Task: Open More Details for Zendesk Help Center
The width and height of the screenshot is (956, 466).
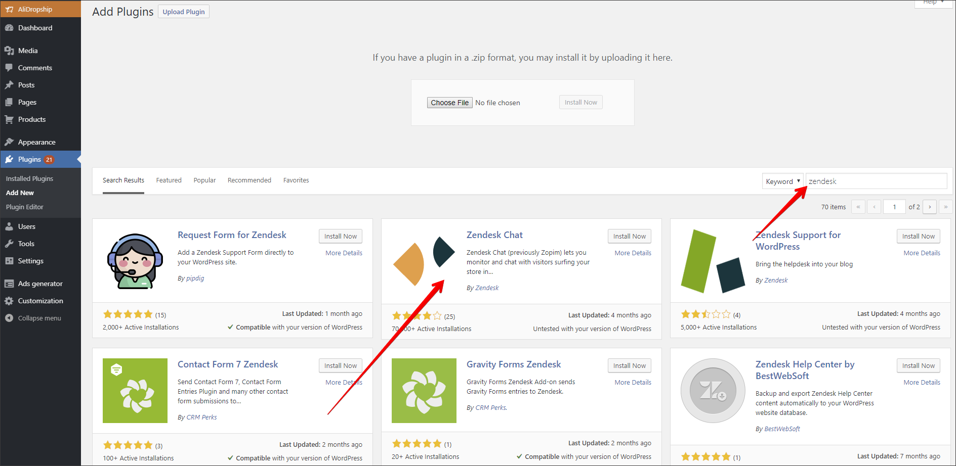Action: (x=922, y=382)
